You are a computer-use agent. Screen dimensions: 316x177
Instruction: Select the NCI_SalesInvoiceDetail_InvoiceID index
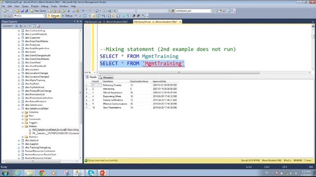(x=55, y=130)
